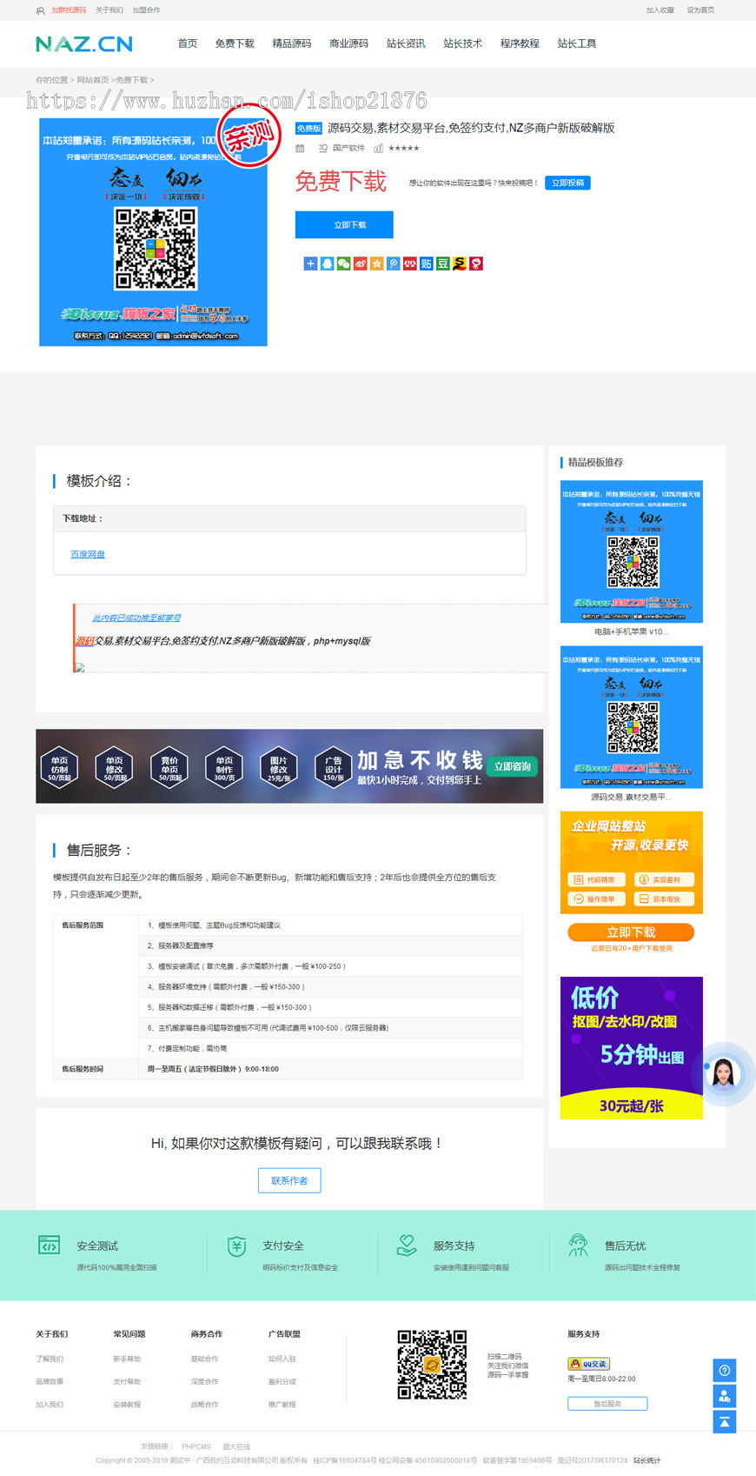
Task: Click the 联系作者 button
Action: [289, 1180]
